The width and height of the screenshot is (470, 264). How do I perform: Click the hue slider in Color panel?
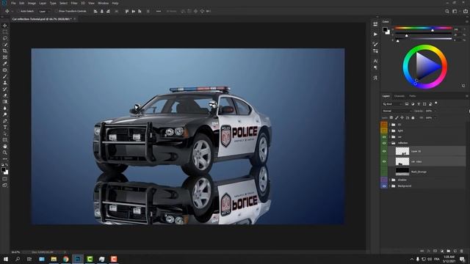click(423, 28)
